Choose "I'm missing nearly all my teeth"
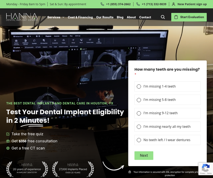 pyautogui.click(x=167, y=127)
